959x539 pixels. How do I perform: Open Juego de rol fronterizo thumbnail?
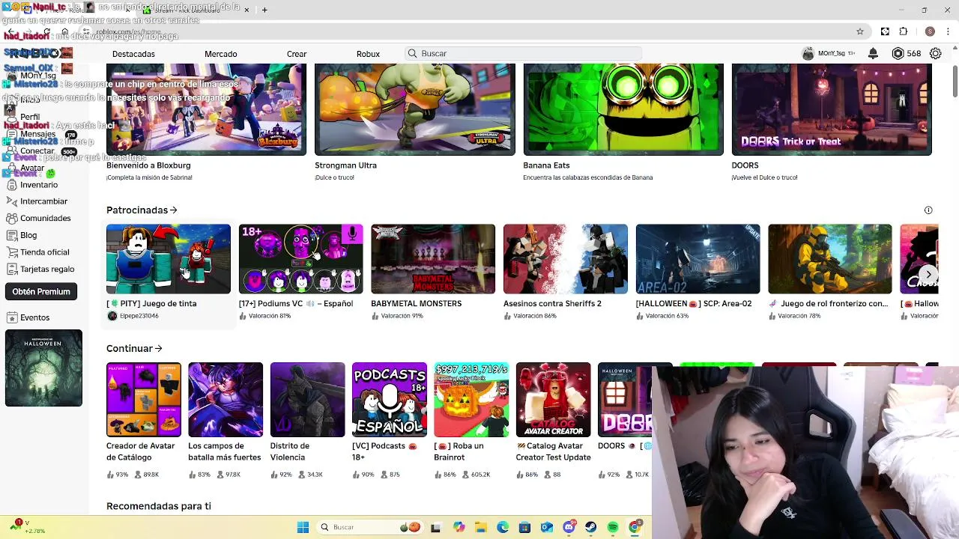point(830,259)
